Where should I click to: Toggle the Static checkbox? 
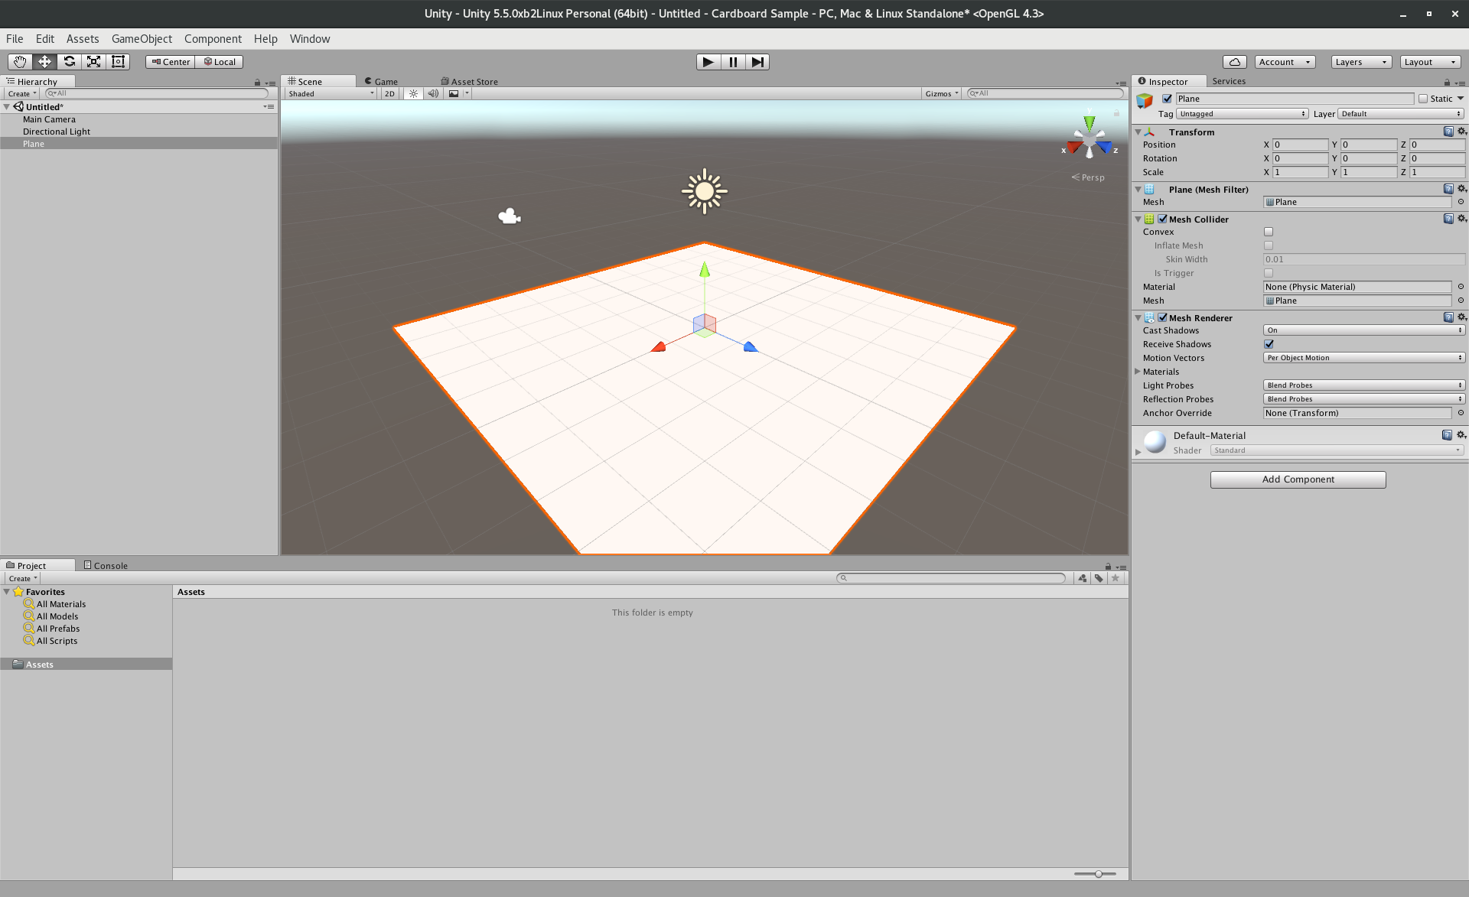tap(1423, 99)
